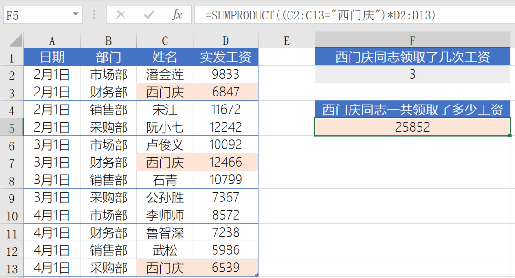Click cell F5 showing 25852
The image size is (515, 278).
point(412,126)
